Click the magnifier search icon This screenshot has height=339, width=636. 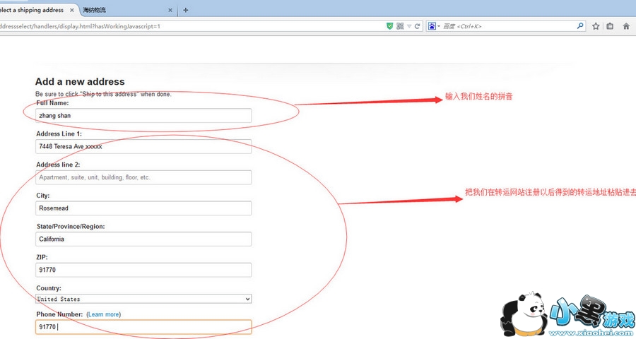[580, 26]
